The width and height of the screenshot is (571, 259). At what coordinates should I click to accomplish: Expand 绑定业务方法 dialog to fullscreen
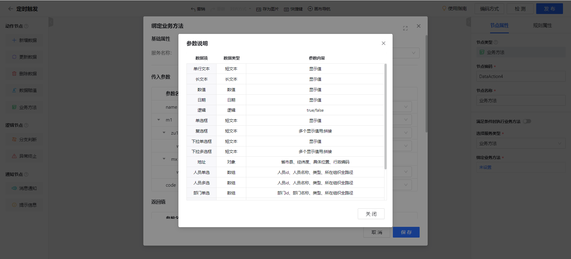point(405,28)
